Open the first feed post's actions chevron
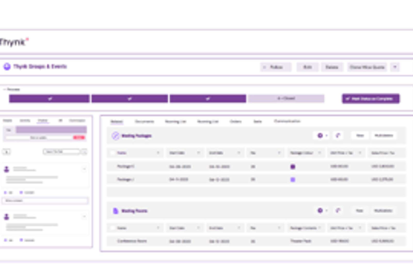Screen dimensions: 413x266 point(84,169)
